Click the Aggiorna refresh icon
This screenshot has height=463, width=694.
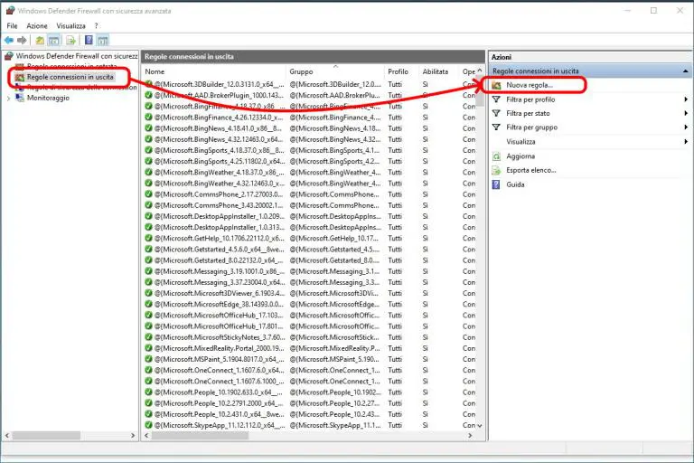click(x=496, y=156)
